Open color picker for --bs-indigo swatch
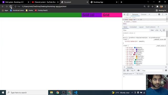The width and height of the screenshot is (168, 95). (x=136, y=49)
